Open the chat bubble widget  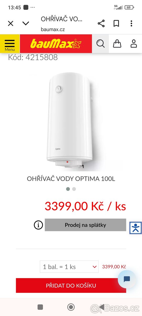[127, 279]
